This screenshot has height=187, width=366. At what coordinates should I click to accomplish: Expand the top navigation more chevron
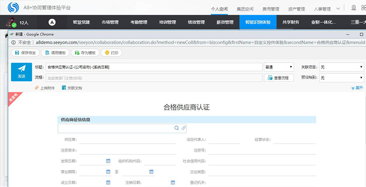coord(338,9)
